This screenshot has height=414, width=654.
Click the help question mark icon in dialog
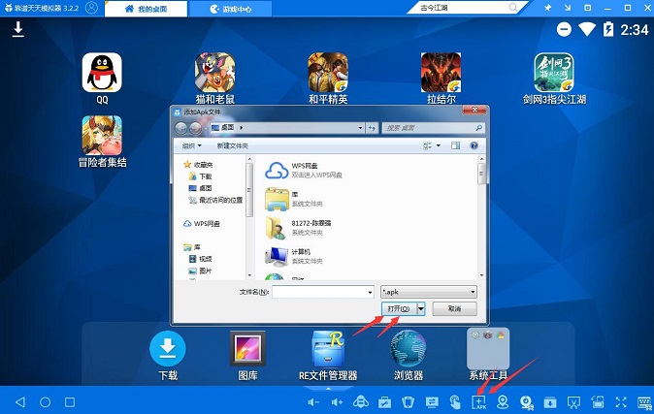coord(474,145)
